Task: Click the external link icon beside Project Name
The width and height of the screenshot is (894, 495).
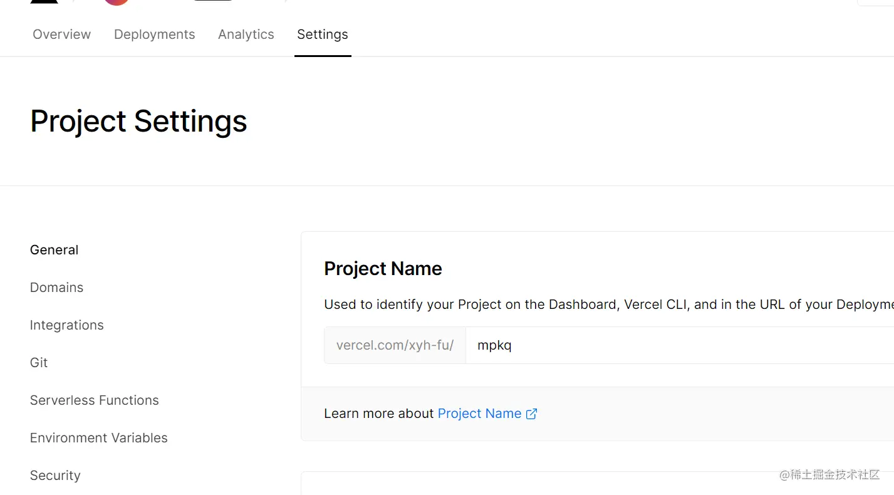Action: (x=531, y=414)
